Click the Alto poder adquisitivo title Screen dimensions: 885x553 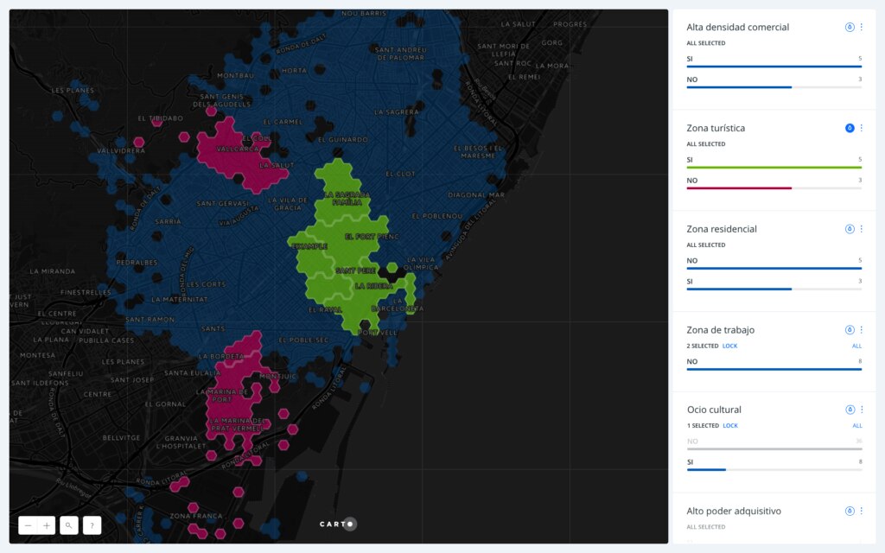point(734,512)
